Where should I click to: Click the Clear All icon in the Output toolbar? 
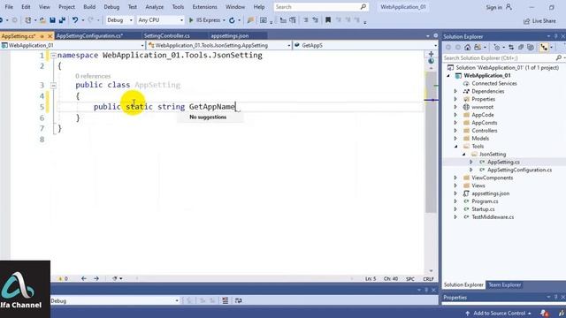(226, 300)
